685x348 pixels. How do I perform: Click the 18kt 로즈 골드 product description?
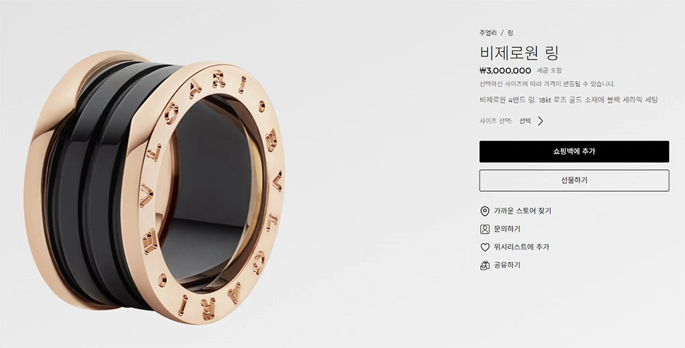tap(569, 100)
